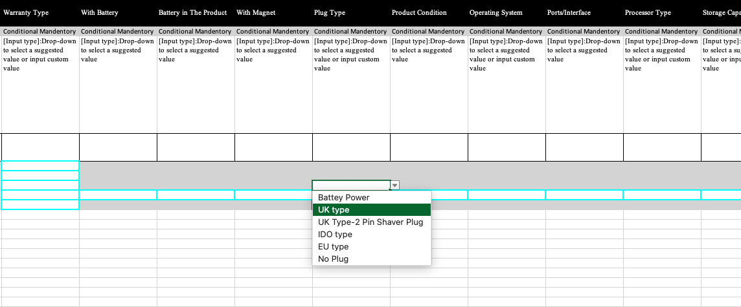The width and height of the screenshot is (741, 307).
Task: Select the Warranty Type 'Conditional Mandentory' description cell
Action: (40, 78)
